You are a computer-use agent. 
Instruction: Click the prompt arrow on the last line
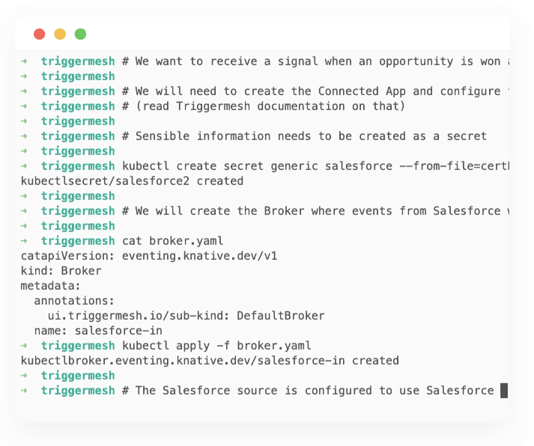[24, 391]
